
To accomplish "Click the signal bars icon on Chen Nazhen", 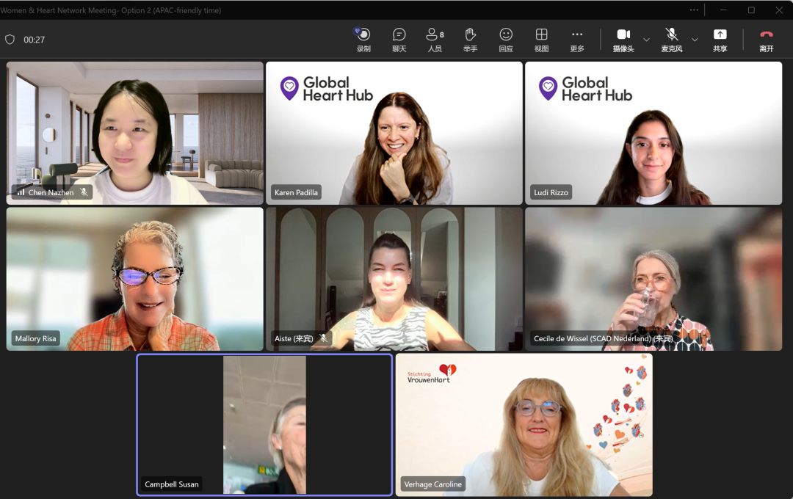I will pyautogui.click(x=21, y=192).
